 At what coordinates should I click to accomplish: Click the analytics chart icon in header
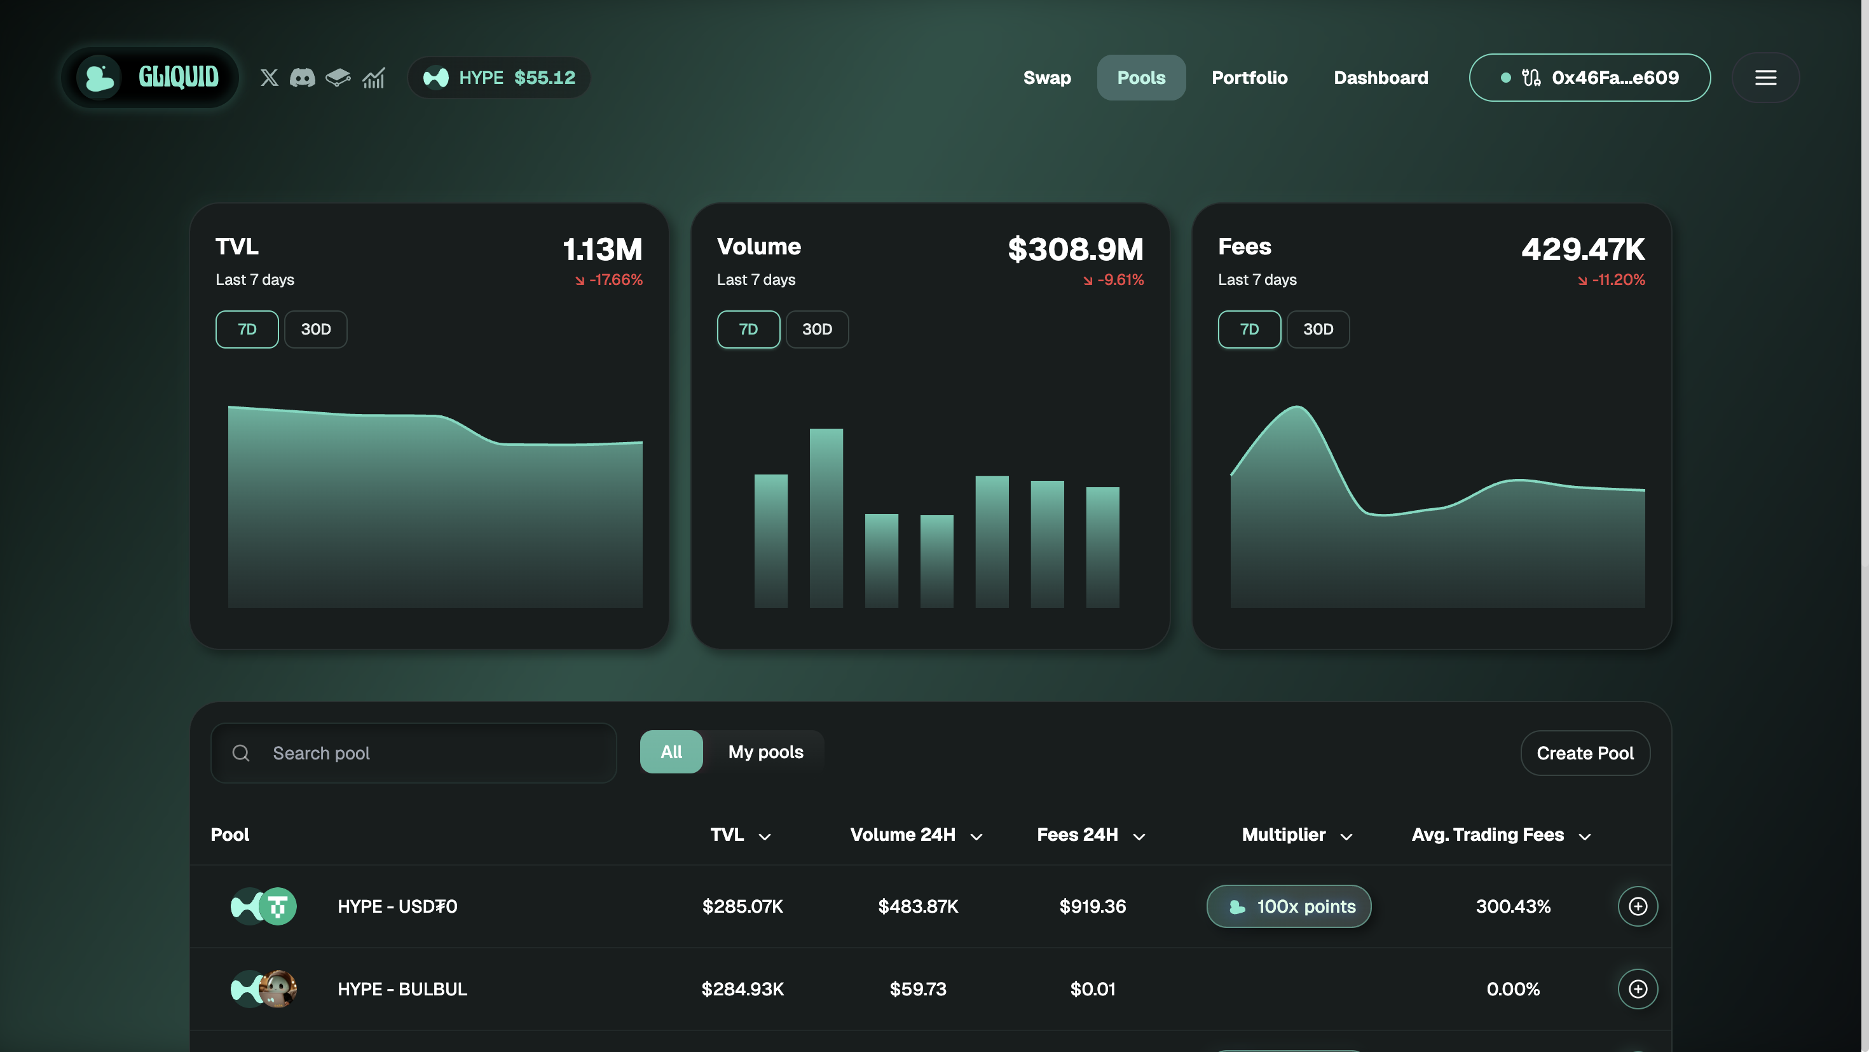(x=374, y=78)
